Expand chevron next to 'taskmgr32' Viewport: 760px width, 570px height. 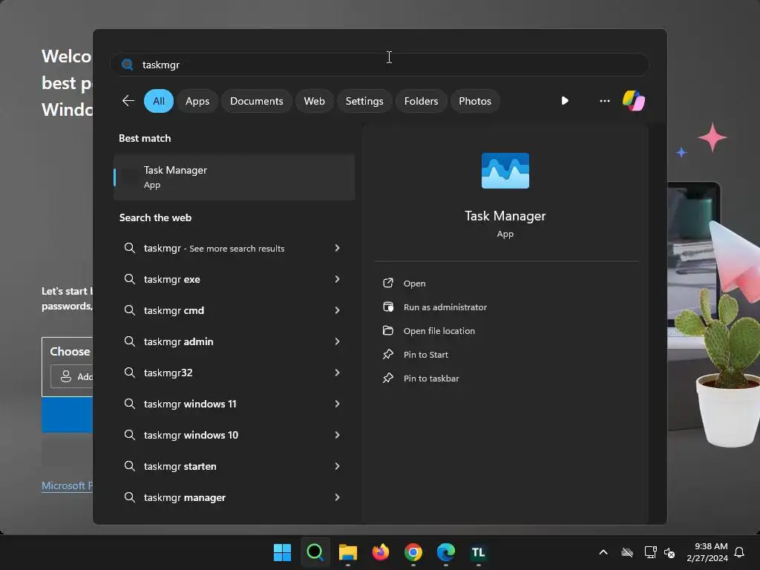point(338,373)
